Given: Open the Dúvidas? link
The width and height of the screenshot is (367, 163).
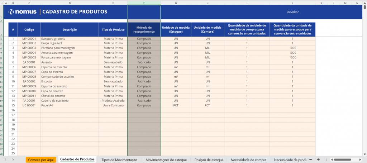Looking at the screenshot, I should (292, 12).
